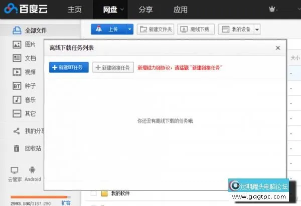
Task: Expand the 上传 dropdown arrow
Action: (130, 29)
